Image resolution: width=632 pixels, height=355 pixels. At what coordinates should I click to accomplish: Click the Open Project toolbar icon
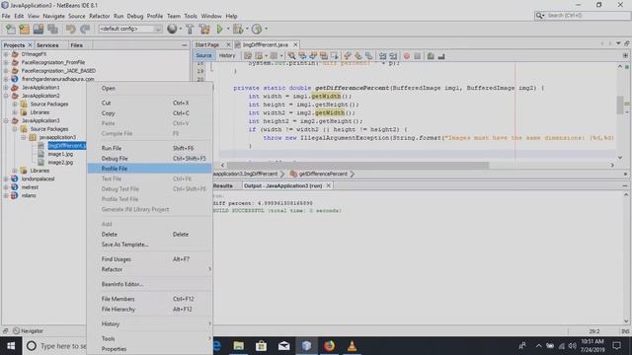click(x=39, y=29)
